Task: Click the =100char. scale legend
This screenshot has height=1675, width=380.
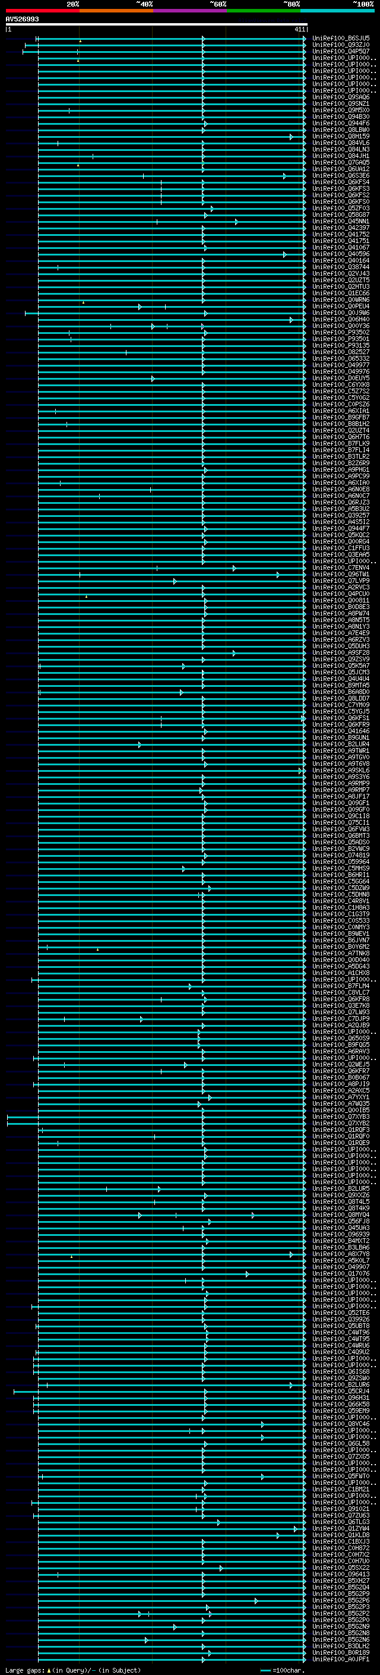Action: tap(282, 1670)
